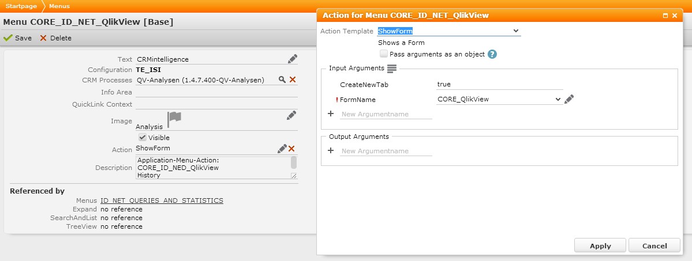This screenshot has height=261, width=692.
Task: Remove the CRM Processes value
Action: 292,80
